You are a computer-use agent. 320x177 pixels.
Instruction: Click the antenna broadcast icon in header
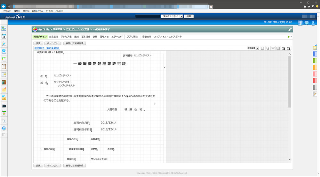(x=300, y=22)
